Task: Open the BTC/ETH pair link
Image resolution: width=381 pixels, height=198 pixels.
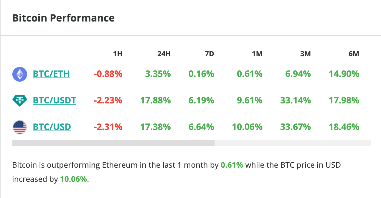Action: click(51, 74)
